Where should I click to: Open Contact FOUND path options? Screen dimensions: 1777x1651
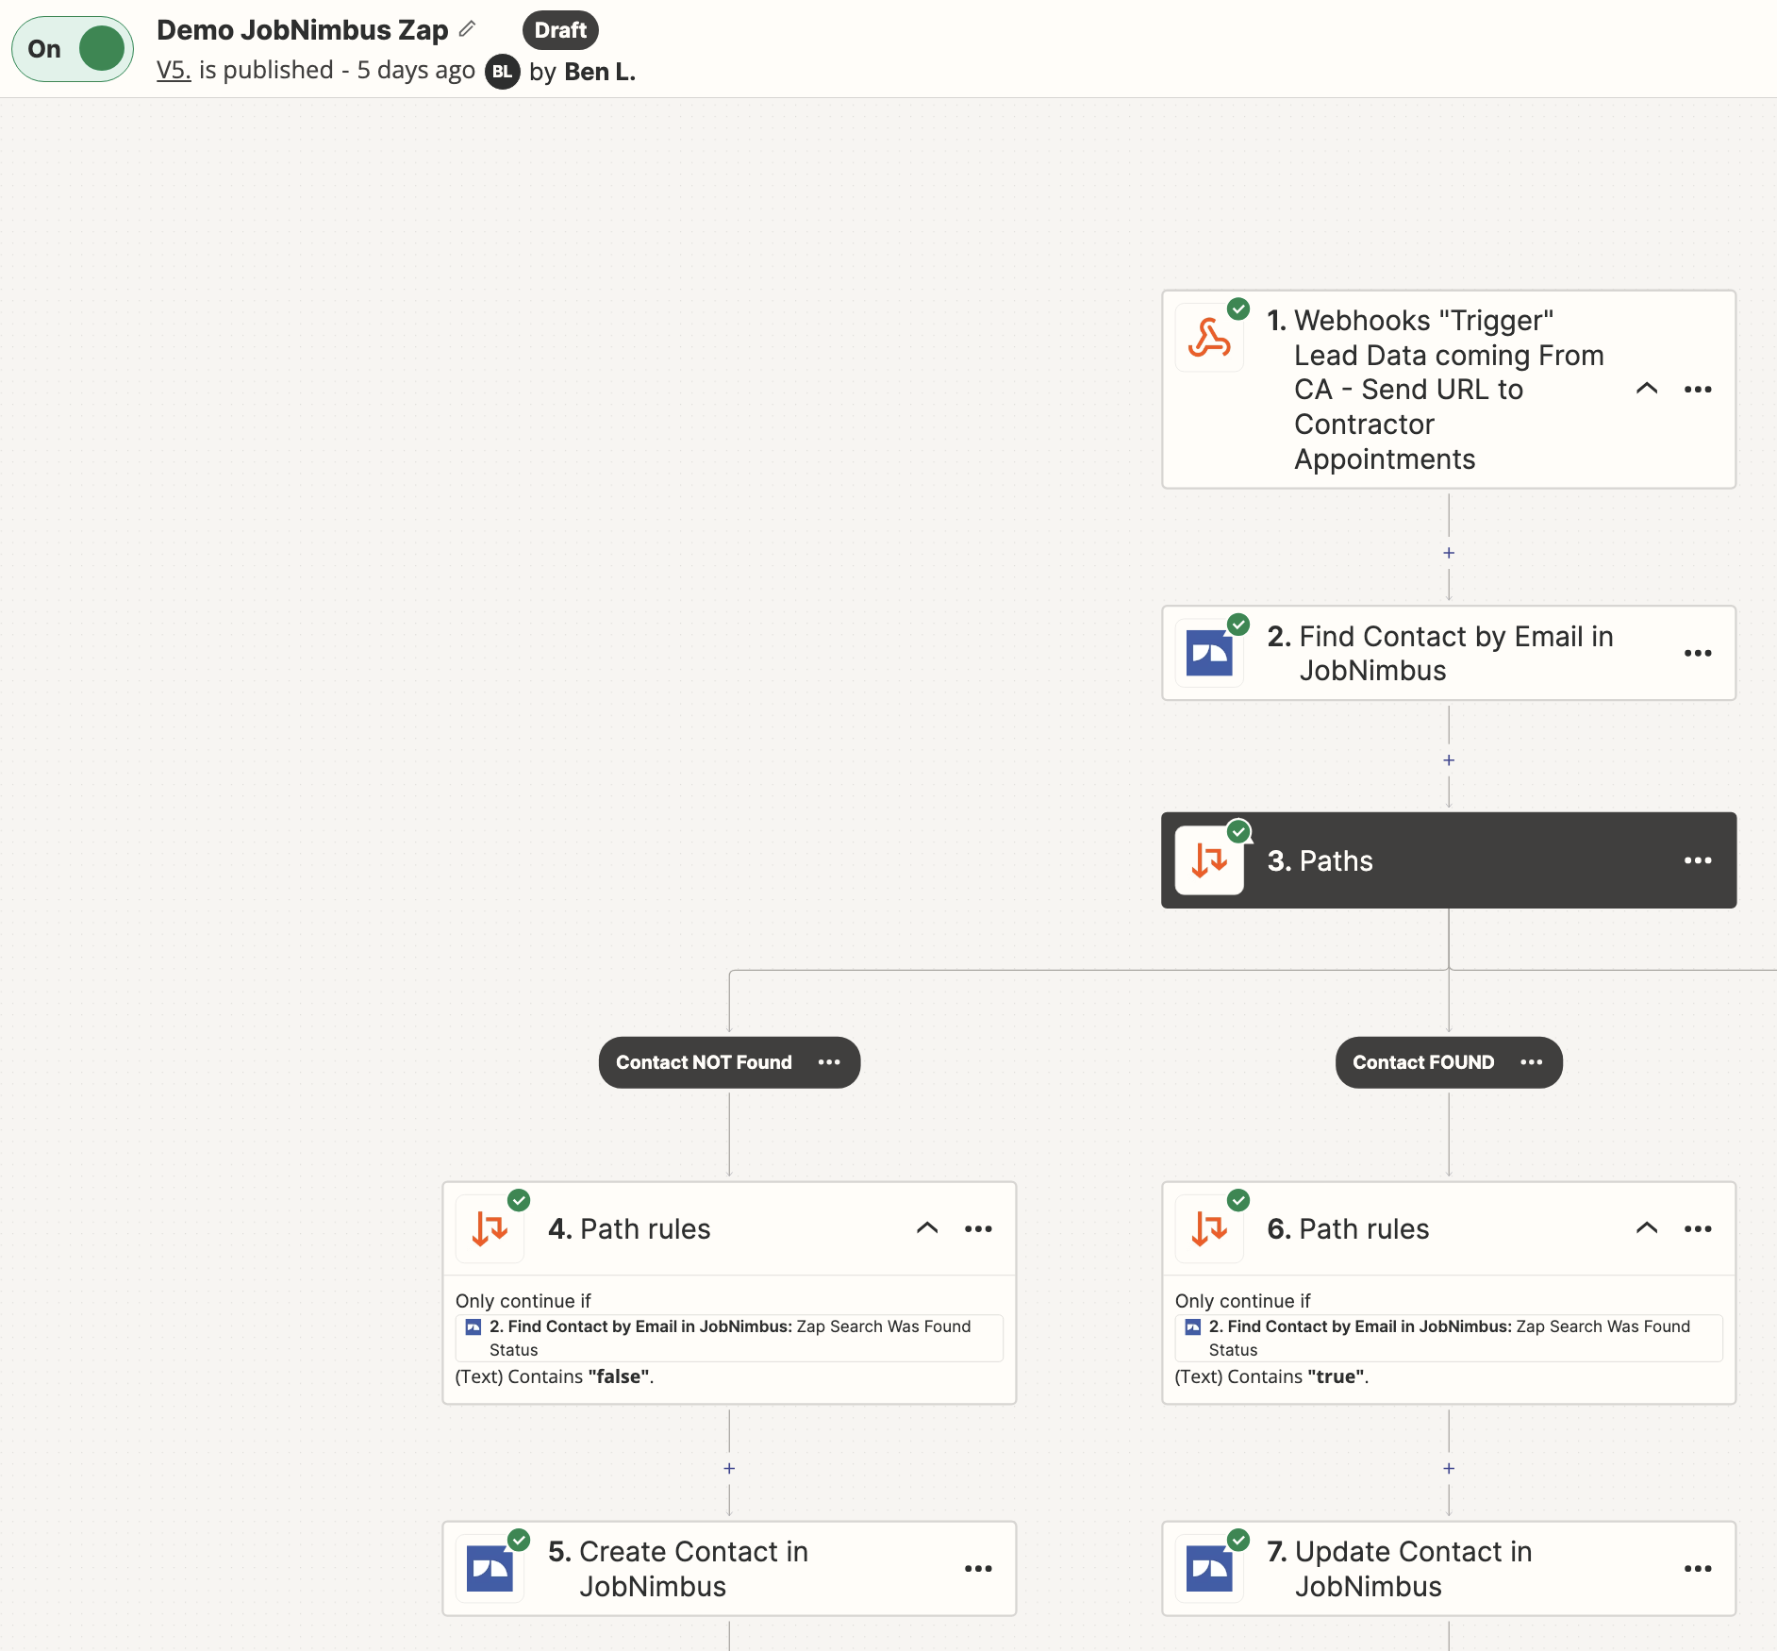[1532, 1062]
